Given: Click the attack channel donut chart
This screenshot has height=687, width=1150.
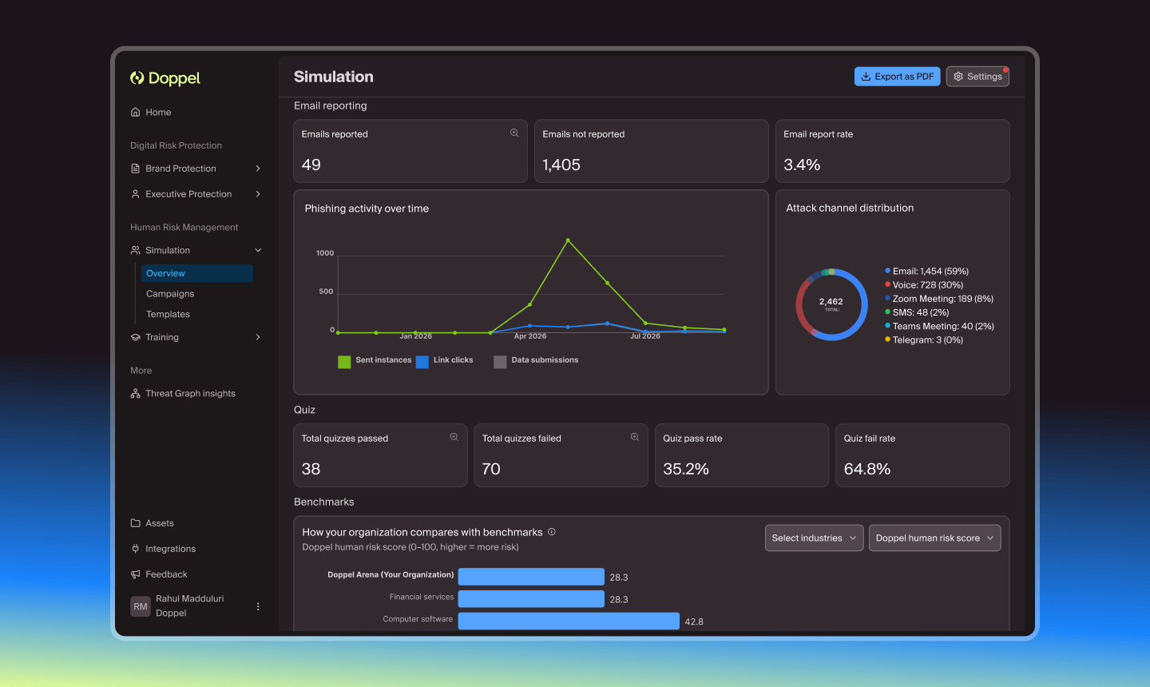Looking at the screenshot, I should pyautogui.click(x=831, y=304).
